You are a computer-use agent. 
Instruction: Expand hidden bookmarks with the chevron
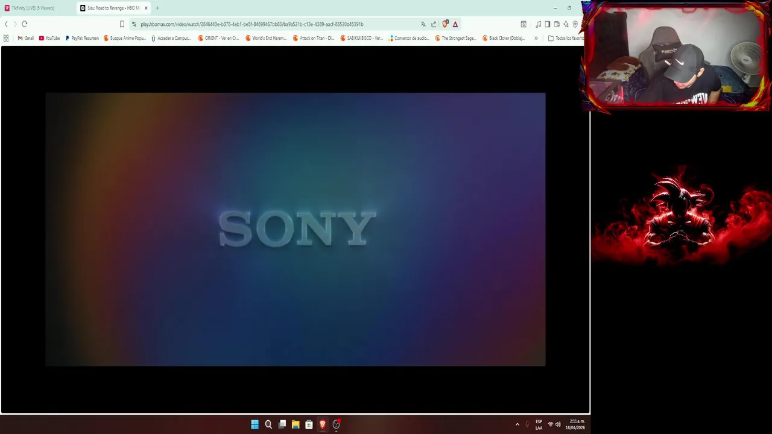536,38
